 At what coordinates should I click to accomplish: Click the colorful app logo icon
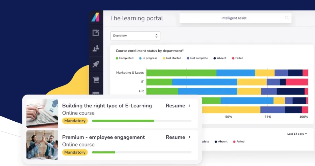[x=95, y=17]
